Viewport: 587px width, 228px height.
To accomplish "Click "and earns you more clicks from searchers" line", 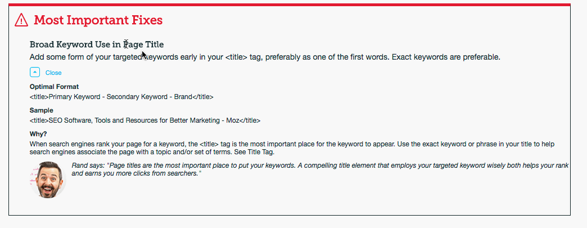I will coord(137,174).
